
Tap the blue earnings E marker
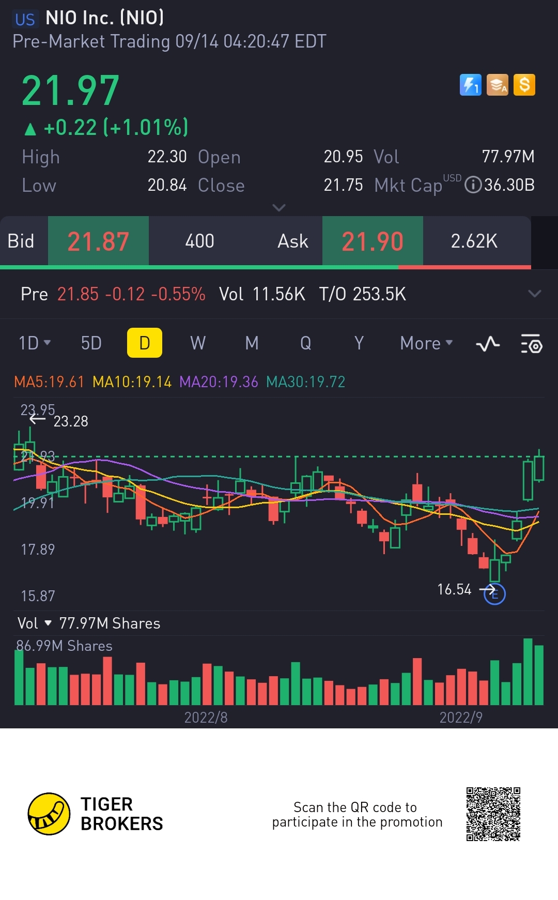pyautogui.click(x=494, y=594)
